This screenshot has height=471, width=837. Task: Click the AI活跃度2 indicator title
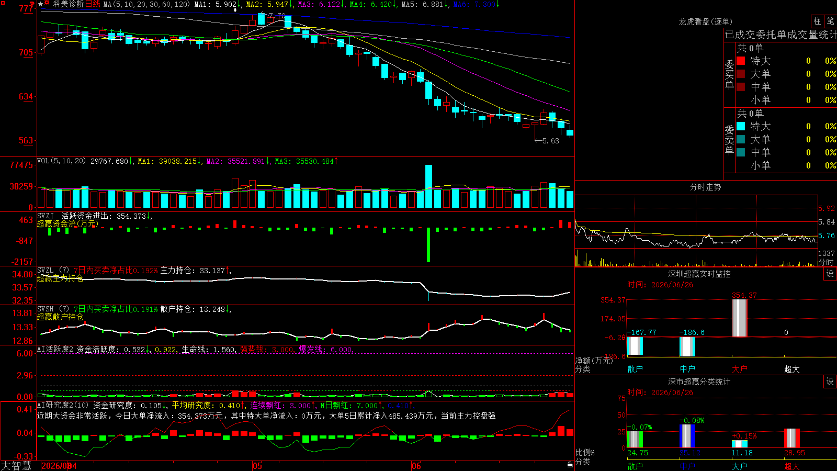coord(55,349)
